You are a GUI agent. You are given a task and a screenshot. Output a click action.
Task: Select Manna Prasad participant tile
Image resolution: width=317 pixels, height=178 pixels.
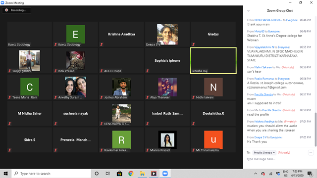[x=167, y=140]
